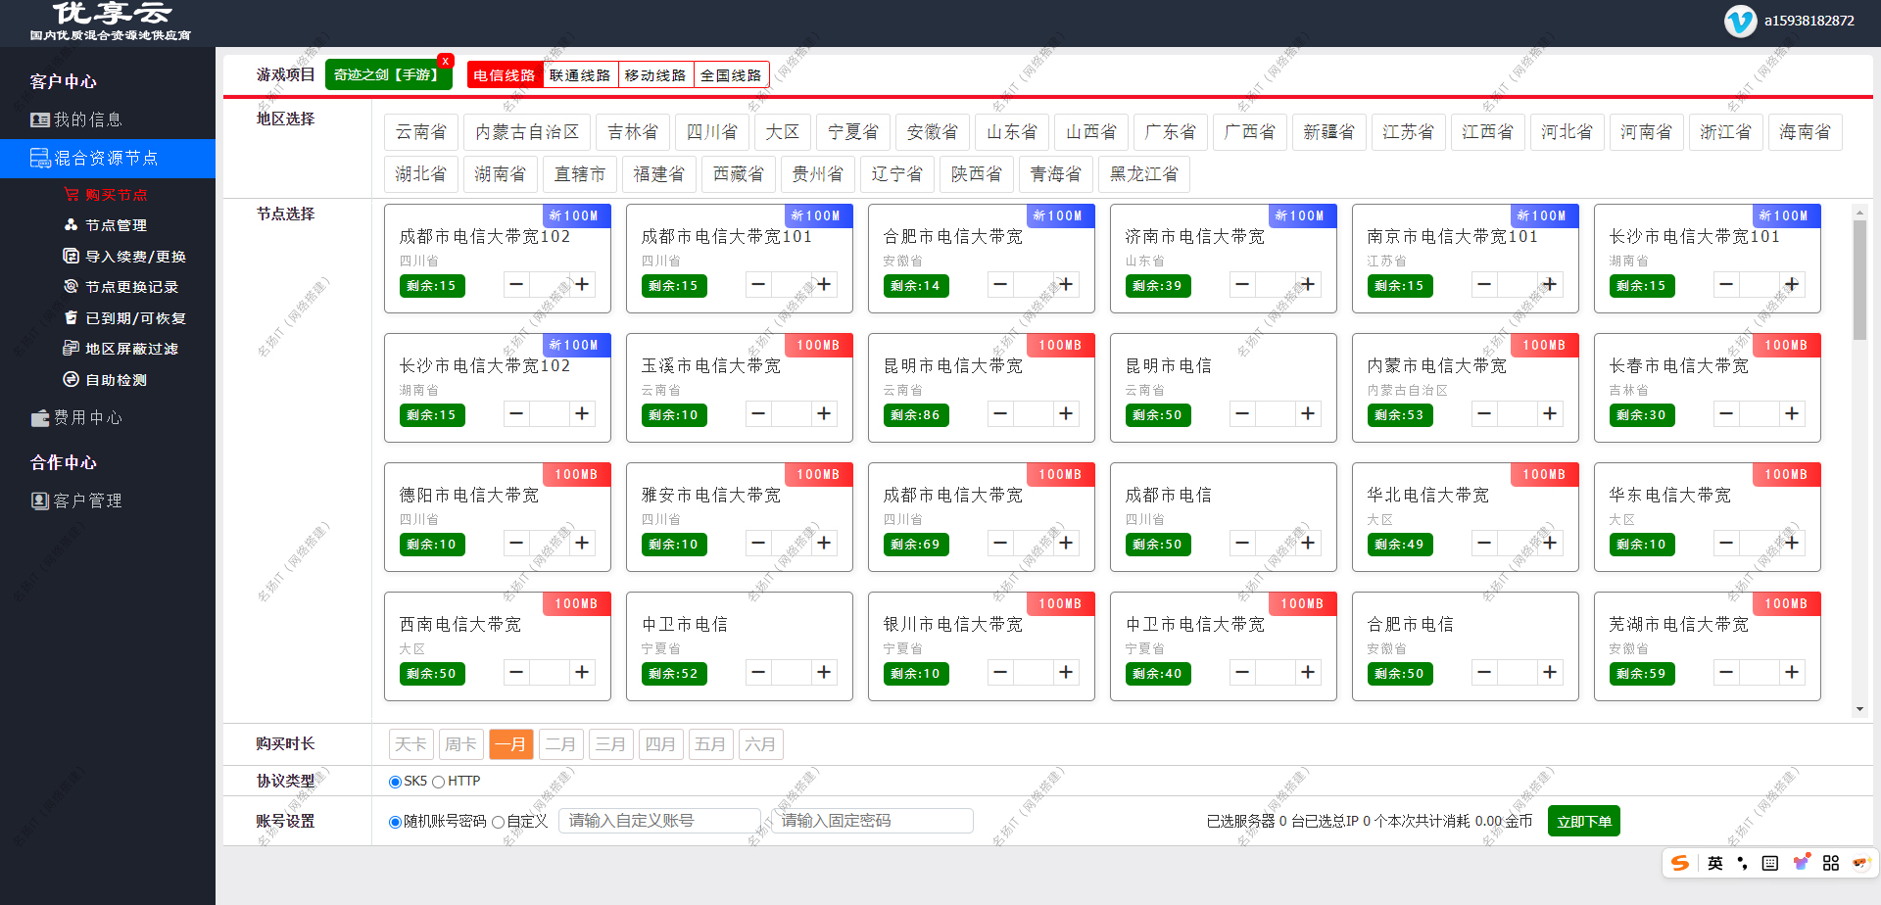Select 四川省 province filter
The height and width of the screenshot is (905, 1881).
[x=712, y=131]
